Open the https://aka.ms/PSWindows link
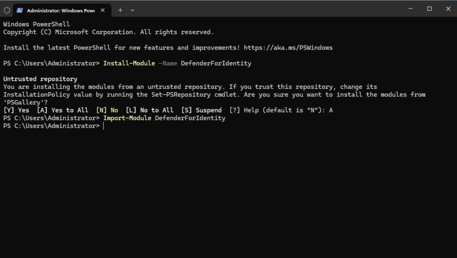Viewport: 457px width, 258px height. [x=288, y=48]
